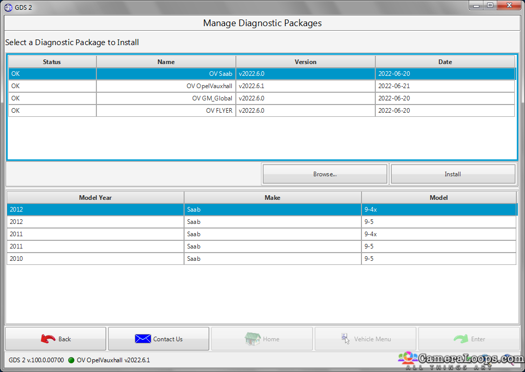This screenshot has width=525, height=372.
Task: Click the red Back arrow icon
Action: 48,339
